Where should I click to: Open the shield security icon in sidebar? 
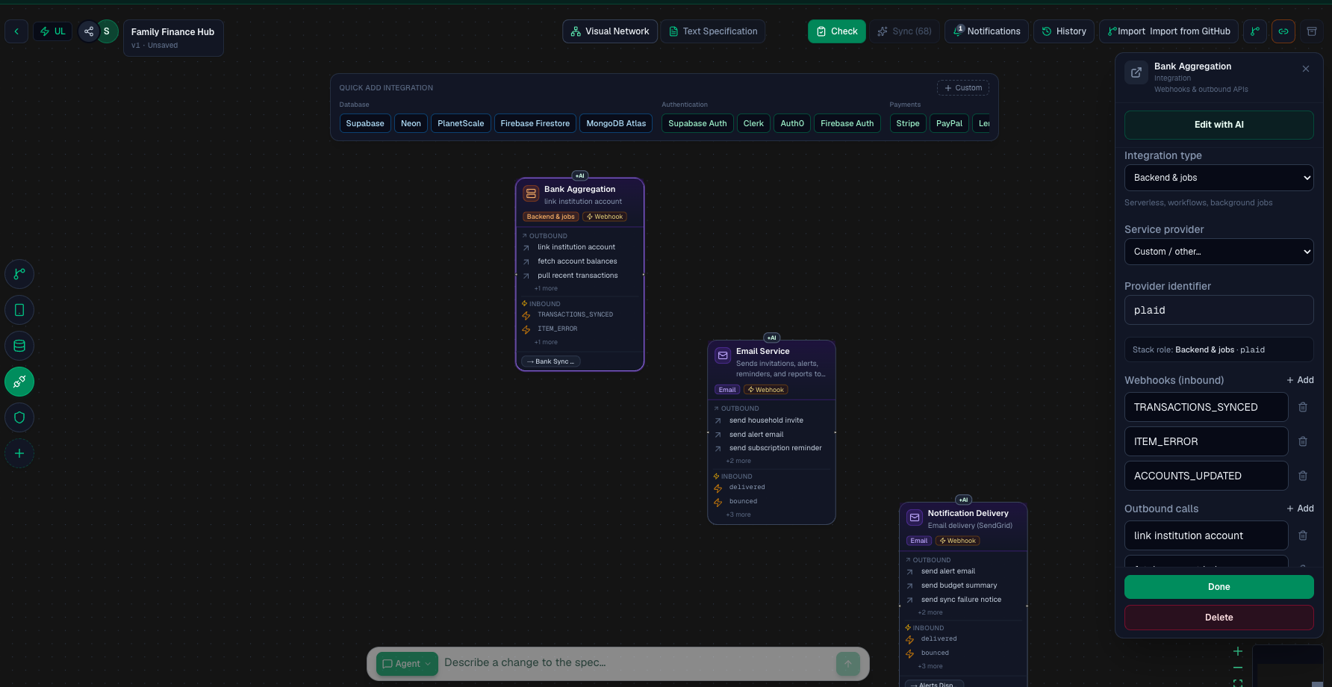(19, 417)
